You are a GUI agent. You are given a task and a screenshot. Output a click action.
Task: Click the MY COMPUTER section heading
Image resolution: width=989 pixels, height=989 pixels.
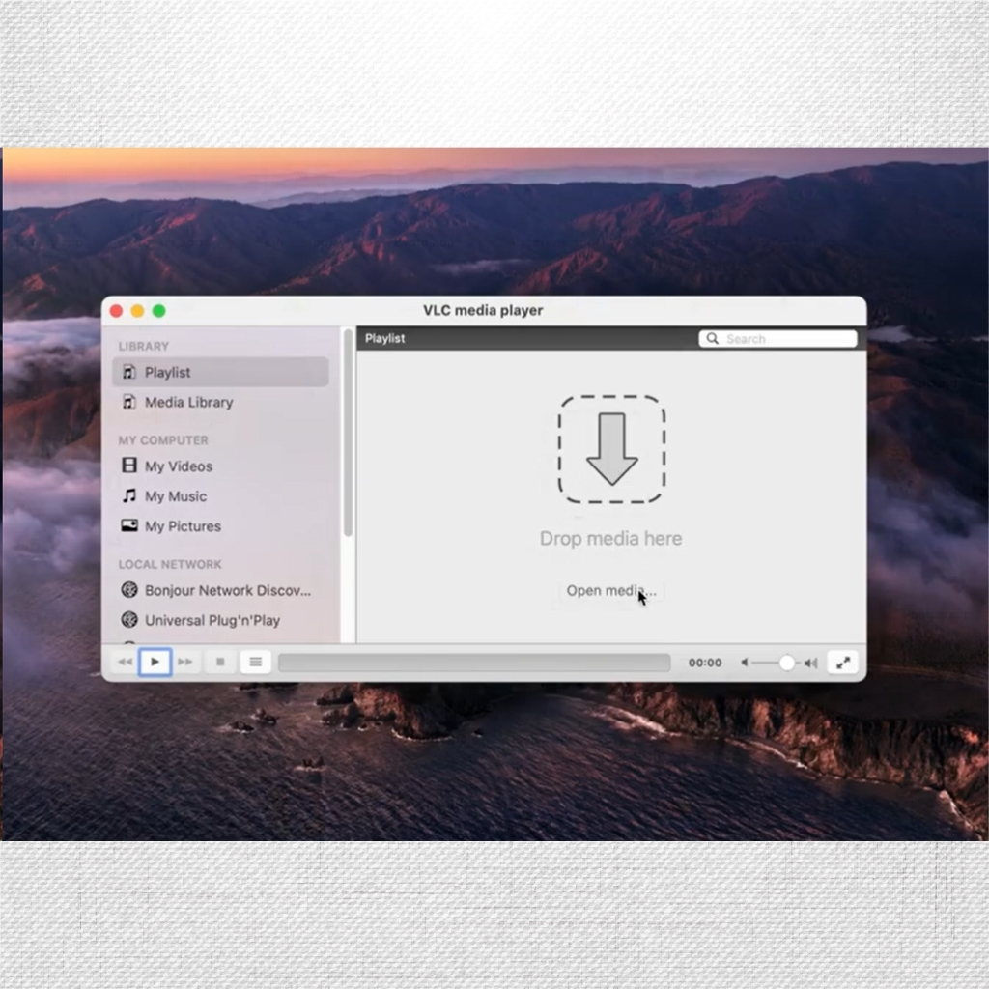163,440
